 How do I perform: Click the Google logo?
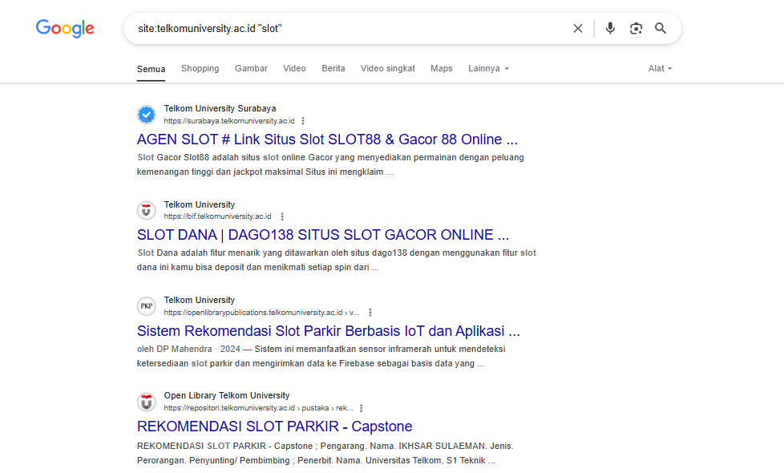click(x=65, y=29)
